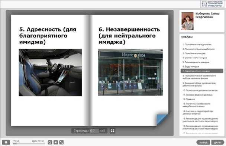Click the presenter's photo
Viewport: 226px width, 146px height.
(x=187, y=21)
